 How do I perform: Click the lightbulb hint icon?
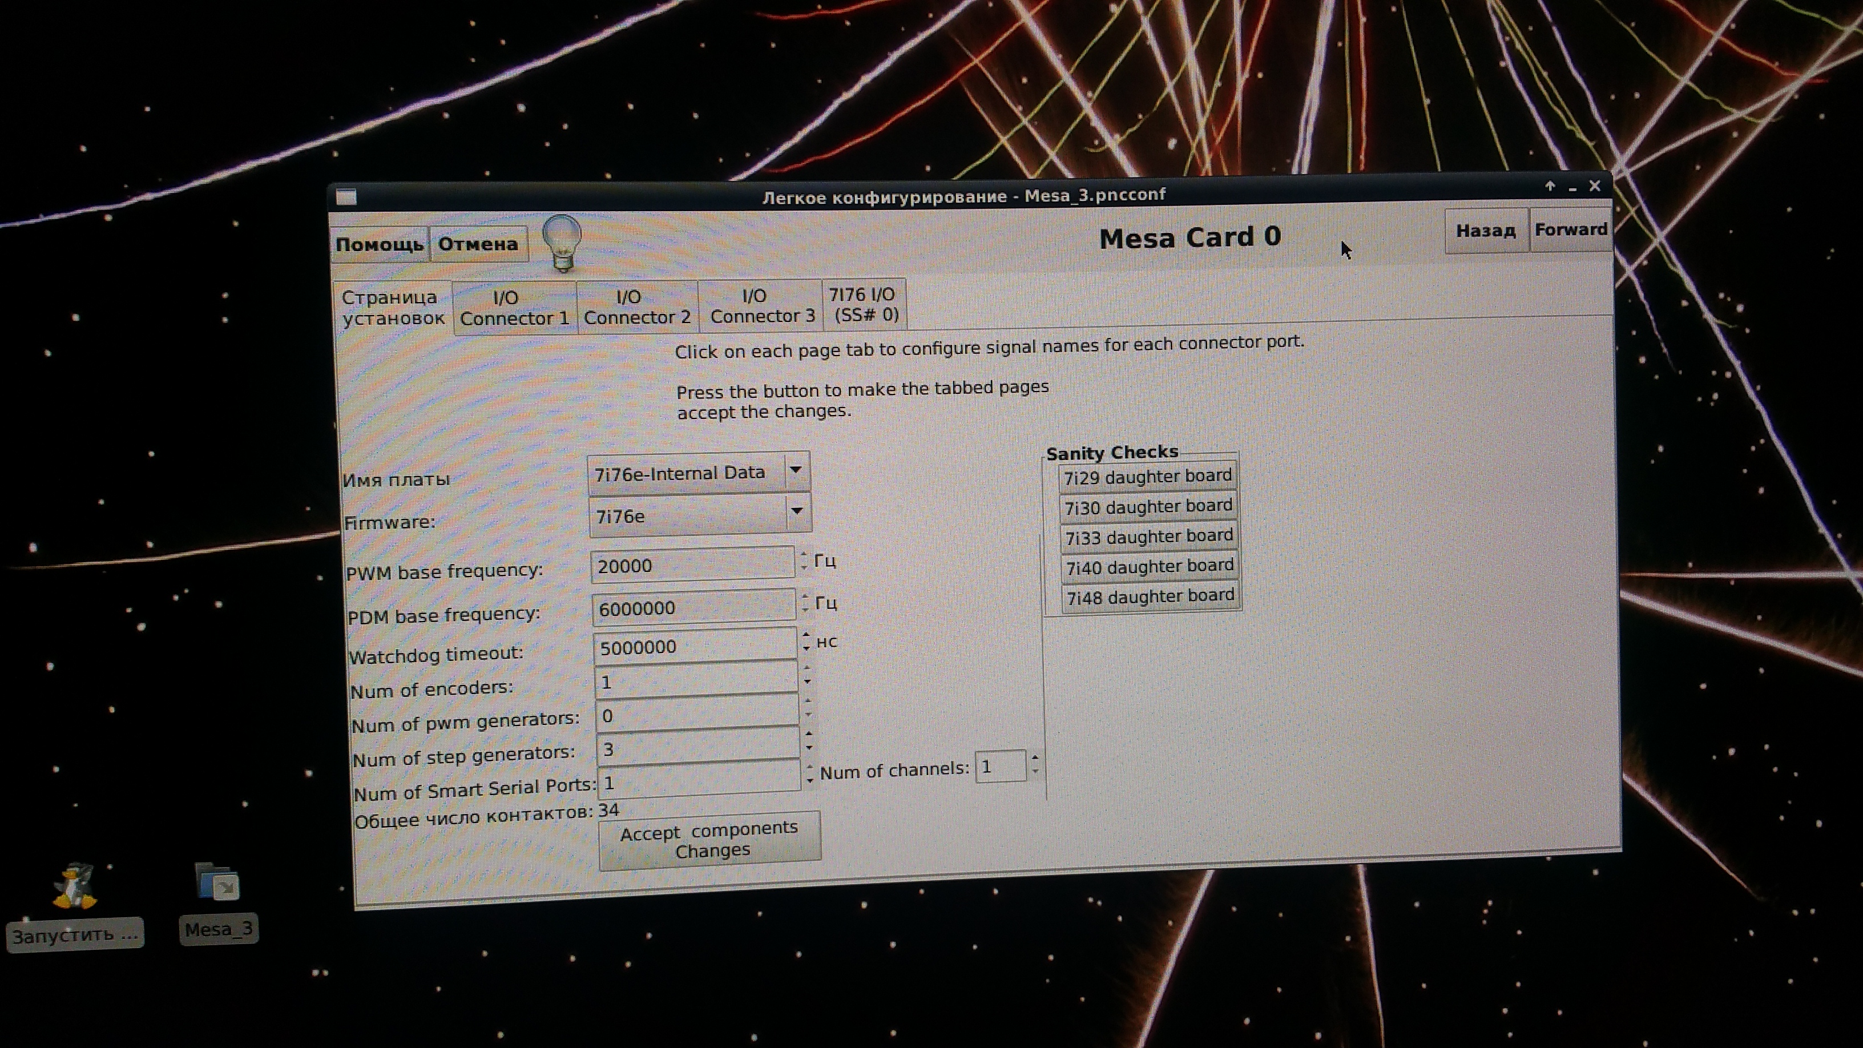pyautogui.click(x=562, y=242)
